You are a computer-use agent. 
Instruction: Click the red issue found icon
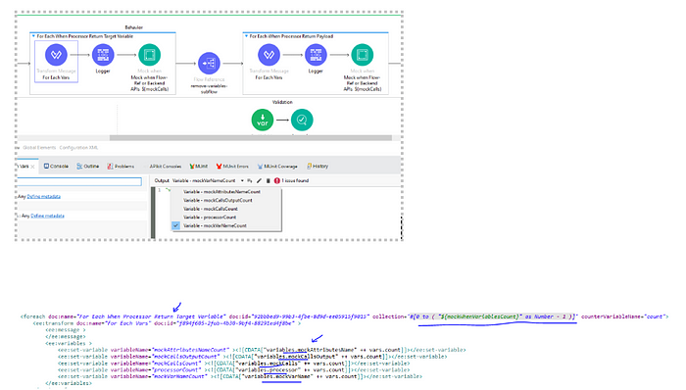[277, 180]
